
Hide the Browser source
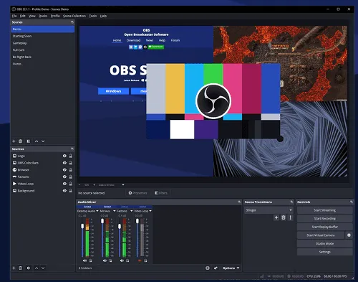(x=64, y=169)
